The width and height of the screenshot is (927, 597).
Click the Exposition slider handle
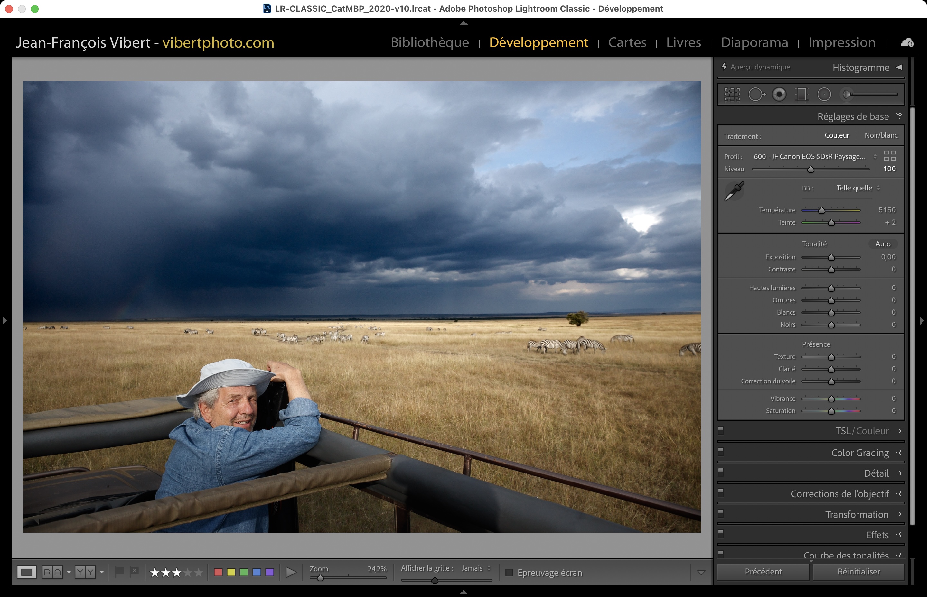pyautogui.click(x=831, y=257)
